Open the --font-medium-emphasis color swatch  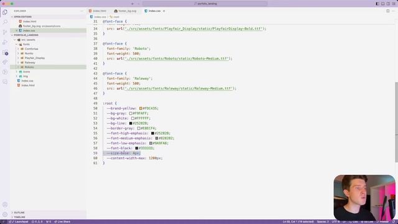pos(157,138)
